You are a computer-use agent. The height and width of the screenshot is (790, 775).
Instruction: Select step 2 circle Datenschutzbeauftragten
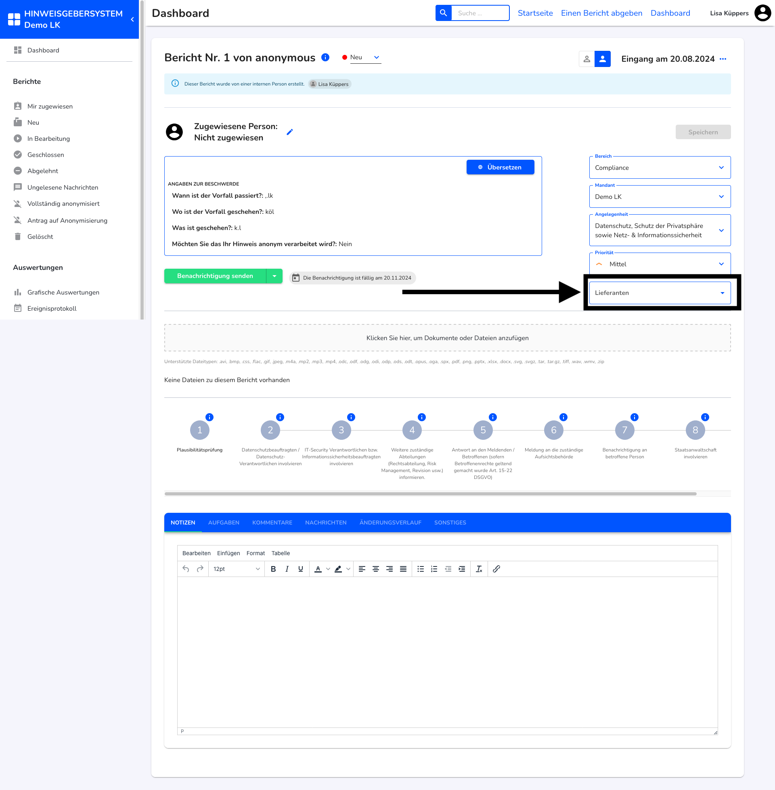point(270,430)
